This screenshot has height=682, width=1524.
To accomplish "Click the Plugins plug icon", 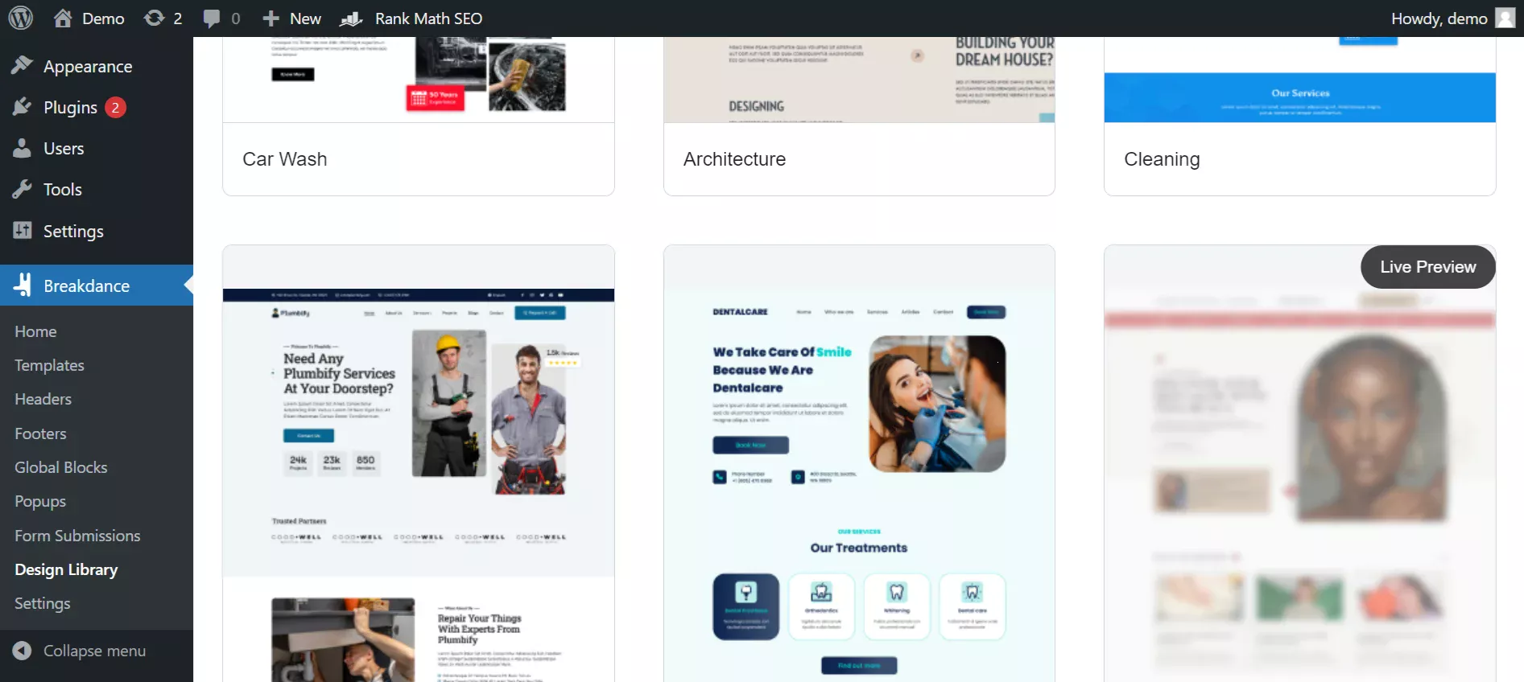I will pyautogui.click(x=22, y=107).
